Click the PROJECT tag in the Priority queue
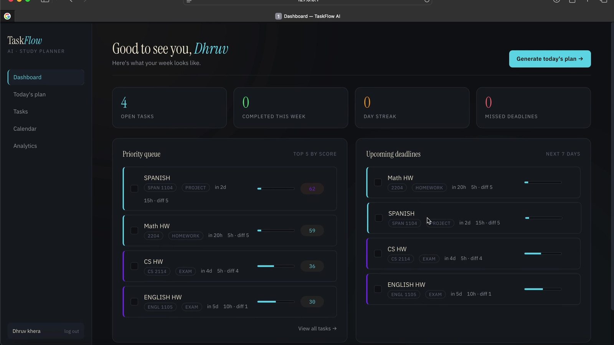614x345 pixels. pyautogui.click(x=196, y=188)
